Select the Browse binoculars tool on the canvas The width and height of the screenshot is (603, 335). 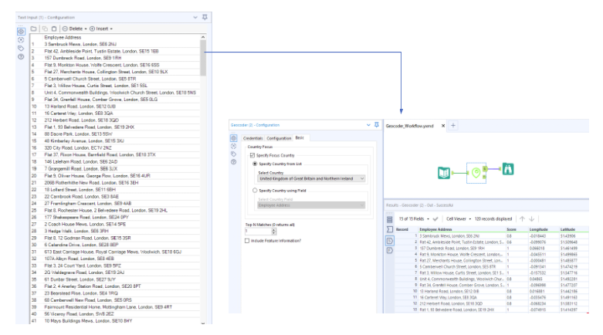(508, 169)
